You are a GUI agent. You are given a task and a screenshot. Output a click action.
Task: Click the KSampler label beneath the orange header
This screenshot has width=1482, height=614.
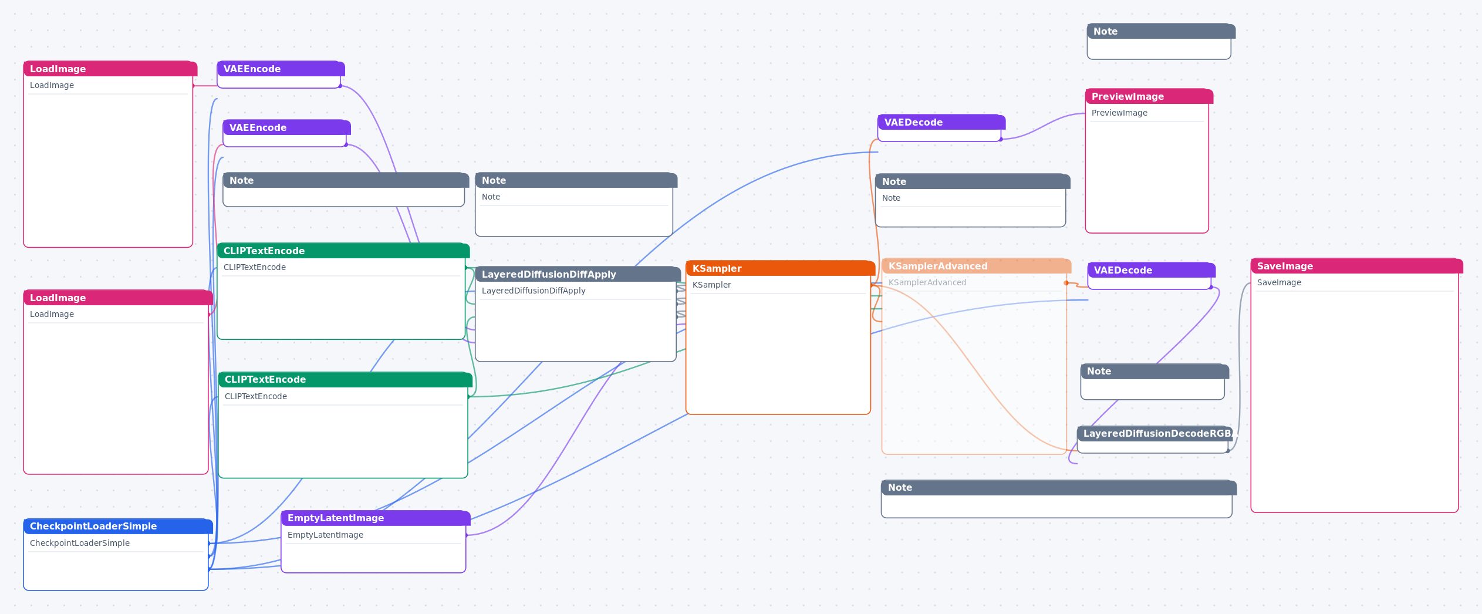point(711,285)
